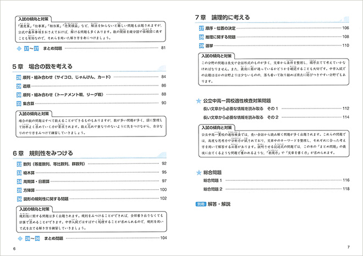Viewport: 363px width, 256px height.
Task: Click 長い文章から必要な情報を読み取る その1
Action: (x=240, y=109)
